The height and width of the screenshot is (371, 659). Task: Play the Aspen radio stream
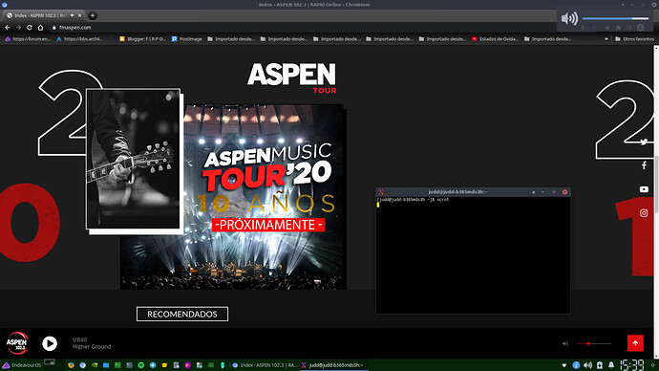tap(50, 343)
